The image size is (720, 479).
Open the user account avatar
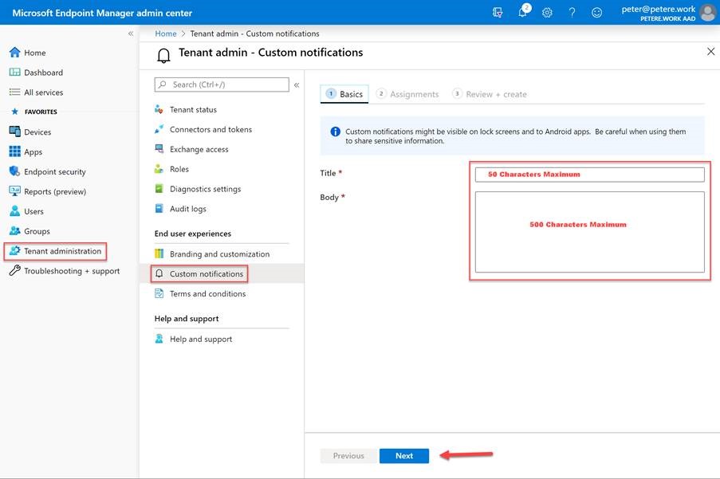(x=707, y=13)
